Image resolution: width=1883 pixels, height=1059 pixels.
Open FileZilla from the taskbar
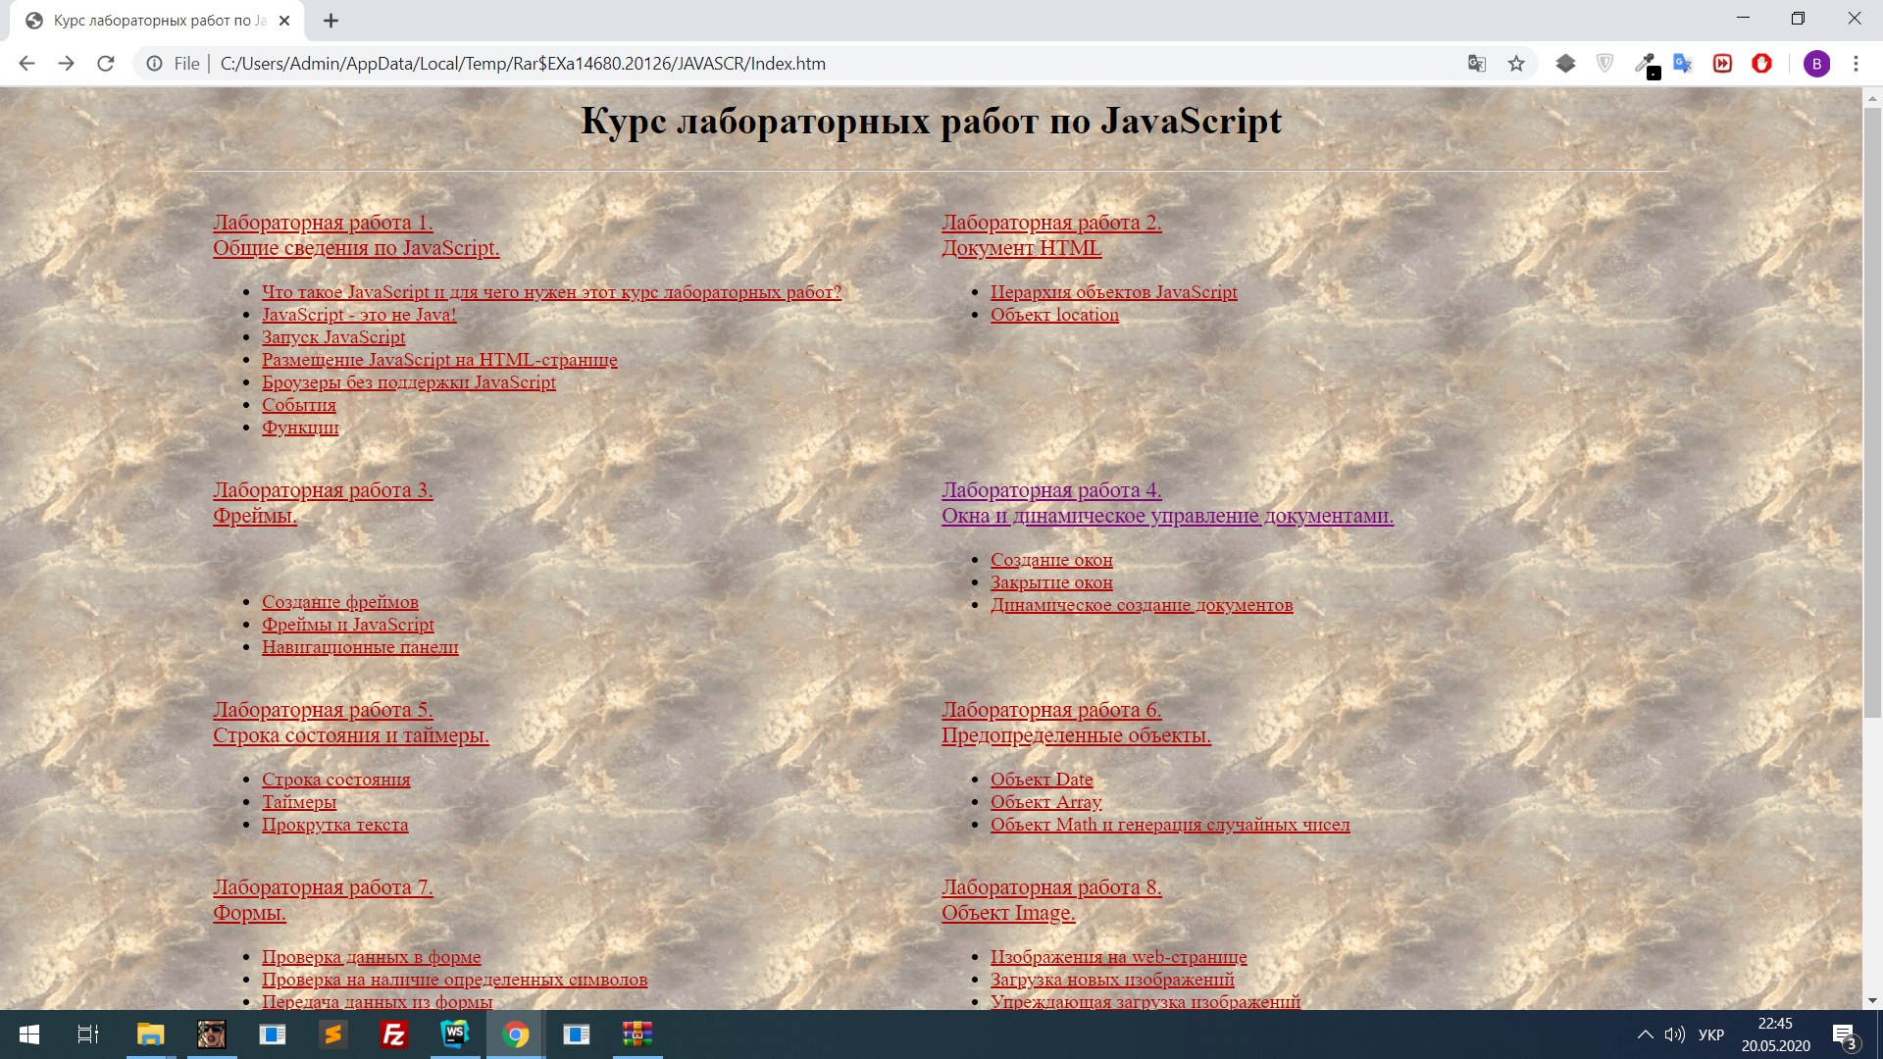394,1034
